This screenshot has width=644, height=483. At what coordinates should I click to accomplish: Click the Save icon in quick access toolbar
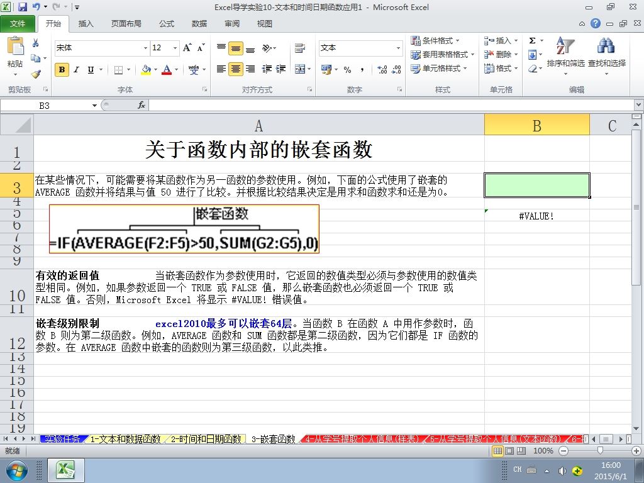[22, 7]
